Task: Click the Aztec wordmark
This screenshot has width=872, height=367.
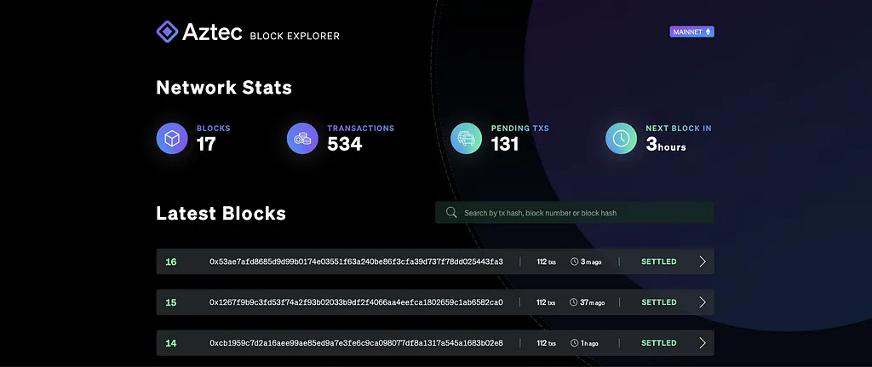Action: click(x=212, y=33)
